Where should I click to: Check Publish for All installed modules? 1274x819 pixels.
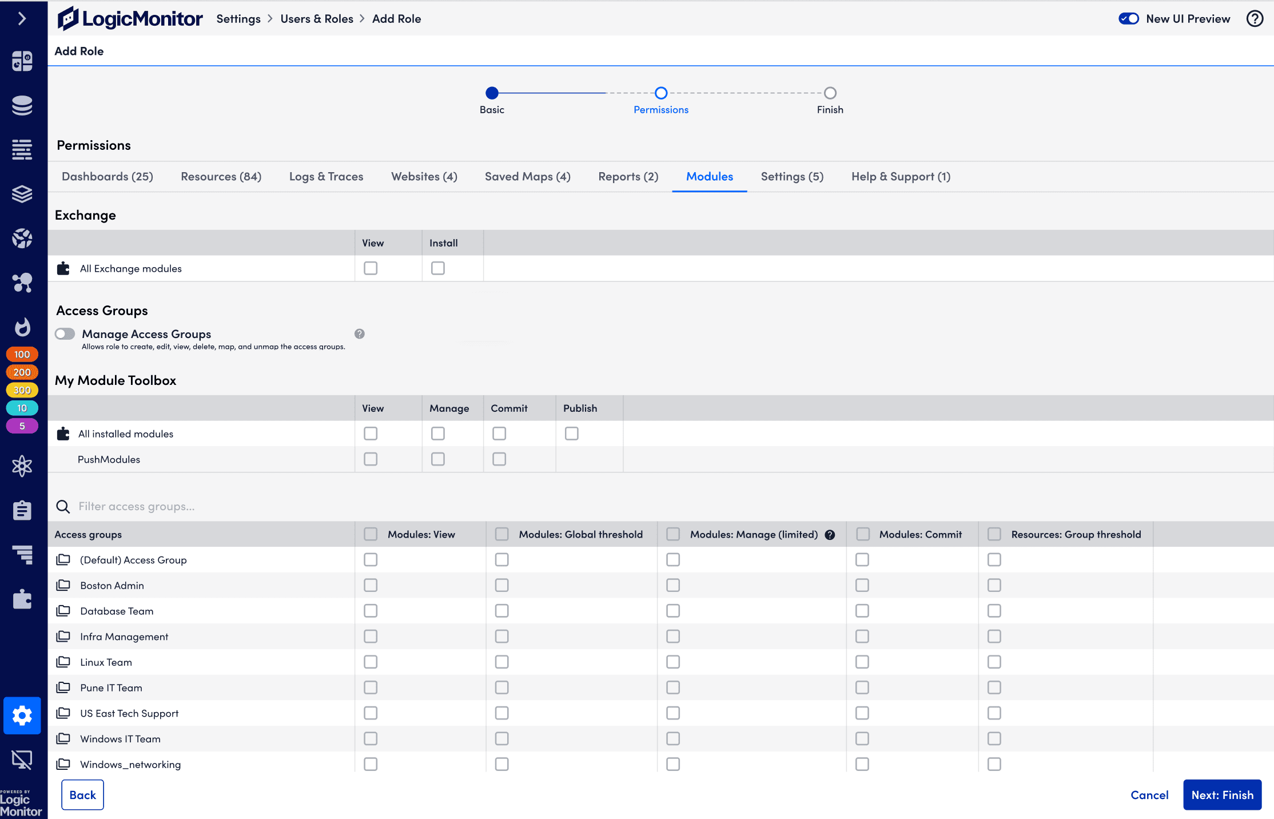(571, 434)
